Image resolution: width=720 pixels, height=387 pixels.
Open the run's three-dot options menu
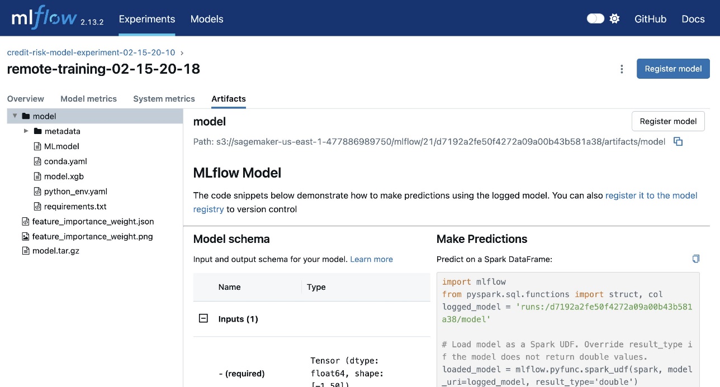[x=622, y=69]
